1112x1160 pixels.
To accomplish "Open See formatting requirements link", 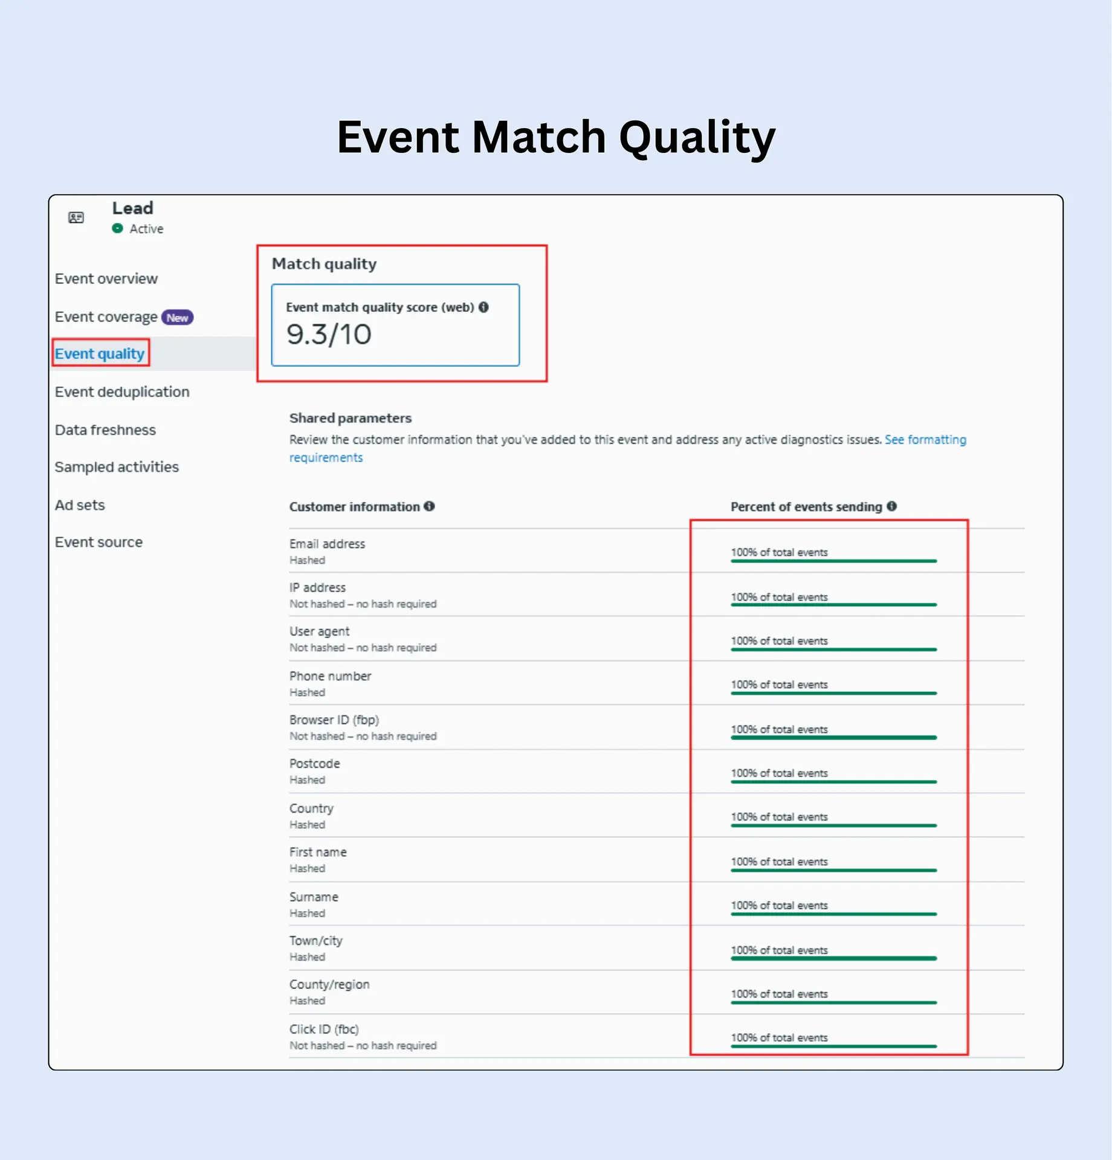I will click(x=925, y=440).
